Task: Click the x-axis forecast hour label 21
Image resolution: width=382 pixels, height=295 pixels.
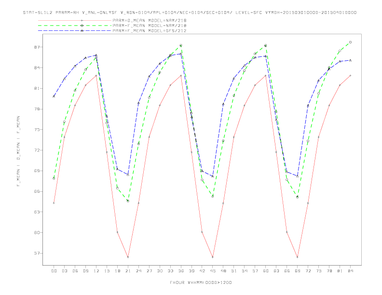Action: (128, 271)
